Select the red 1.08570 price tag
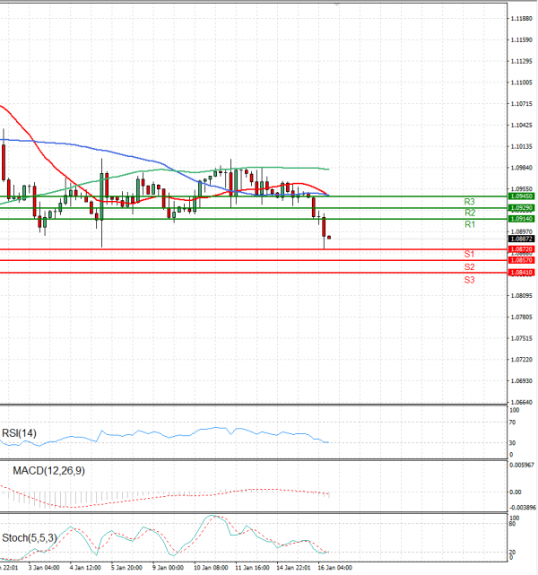The image size is (538, 575). point(521,260)
